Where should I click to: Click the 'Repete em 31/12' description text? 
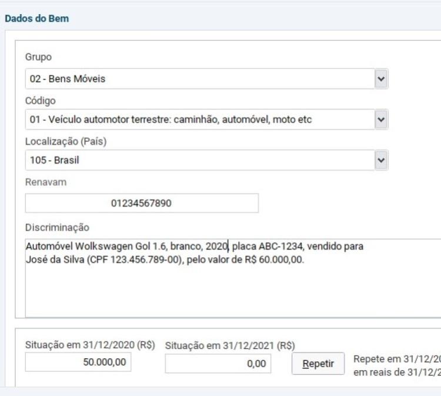point(397,365)
